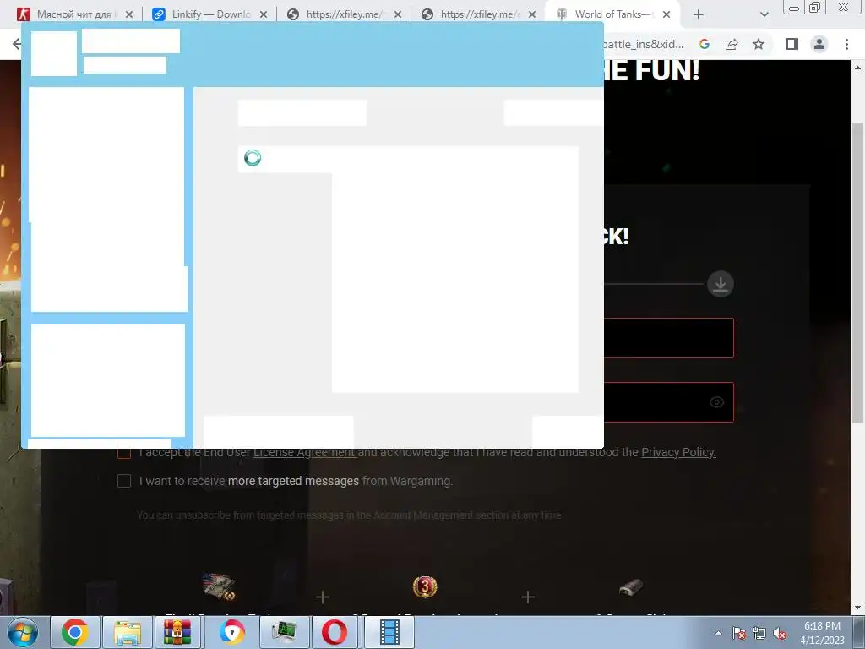Image resolution: width=865 pixels, height=649 pixels.
Task: Click the first red-outlined input field
Action: [669, 338]
